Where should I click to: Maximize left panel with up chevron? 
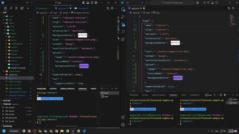point(112,89)
